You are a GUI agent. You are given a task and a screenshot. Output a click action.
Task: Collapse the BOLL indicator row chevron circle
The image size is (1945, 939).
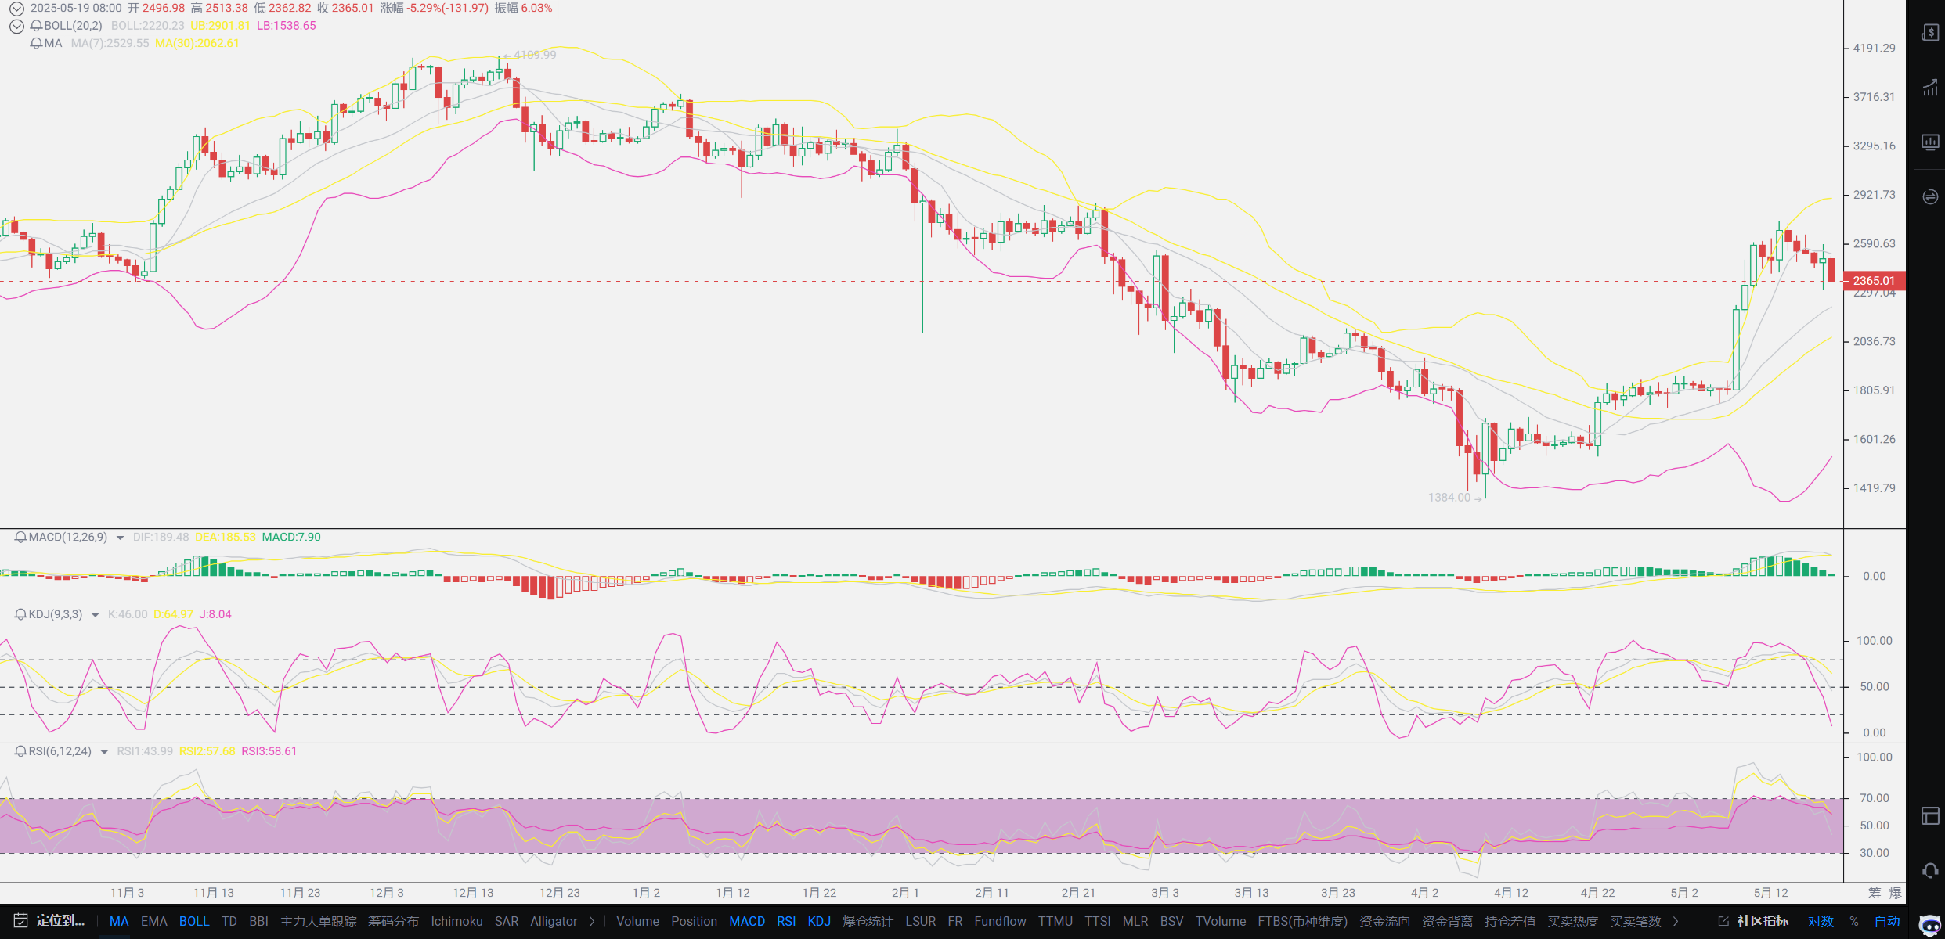click(x=16, y=26)
